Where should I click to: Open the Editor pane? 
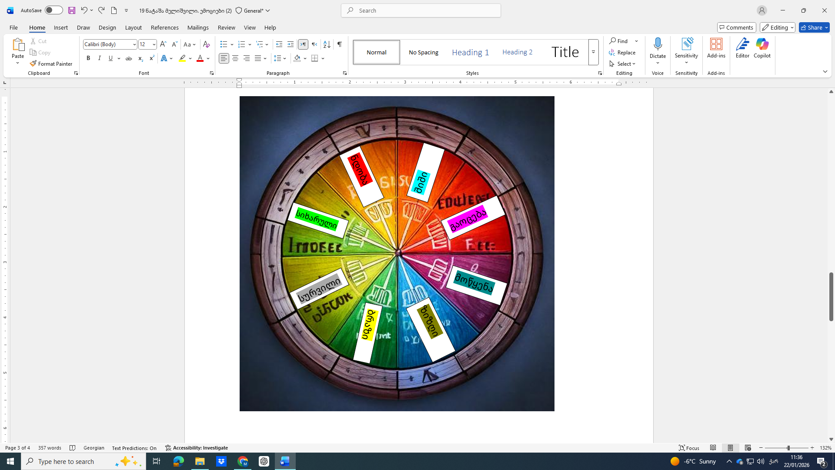pyautogui.click(x=742, y=48)
